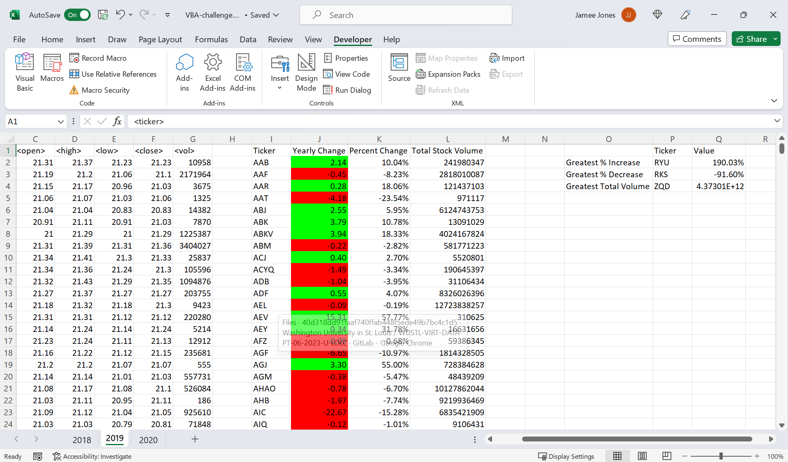Start Record Macro
Image resolution: width=788 pixels, height=462 pixels.
tap(98, 58)
